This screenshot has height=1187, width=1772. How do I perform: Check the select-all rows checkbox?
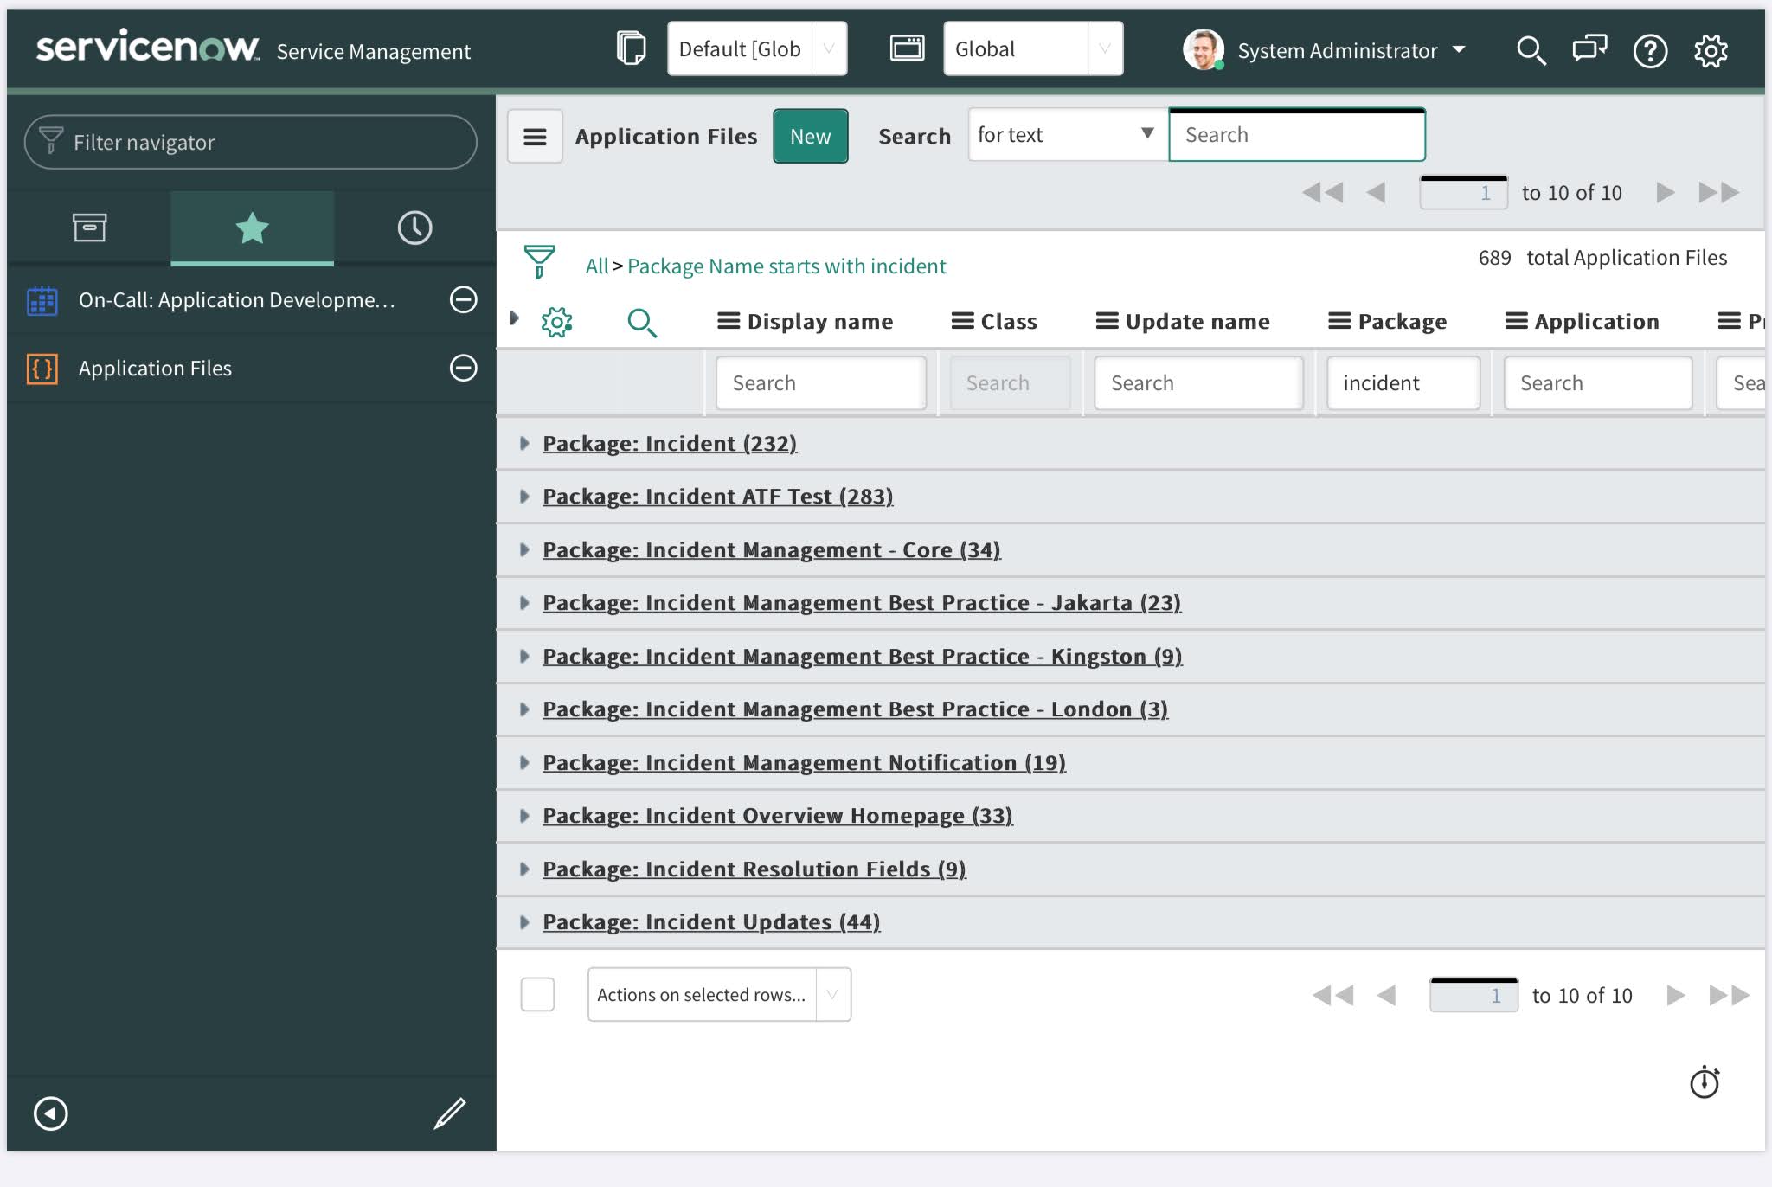click(537, 994)
